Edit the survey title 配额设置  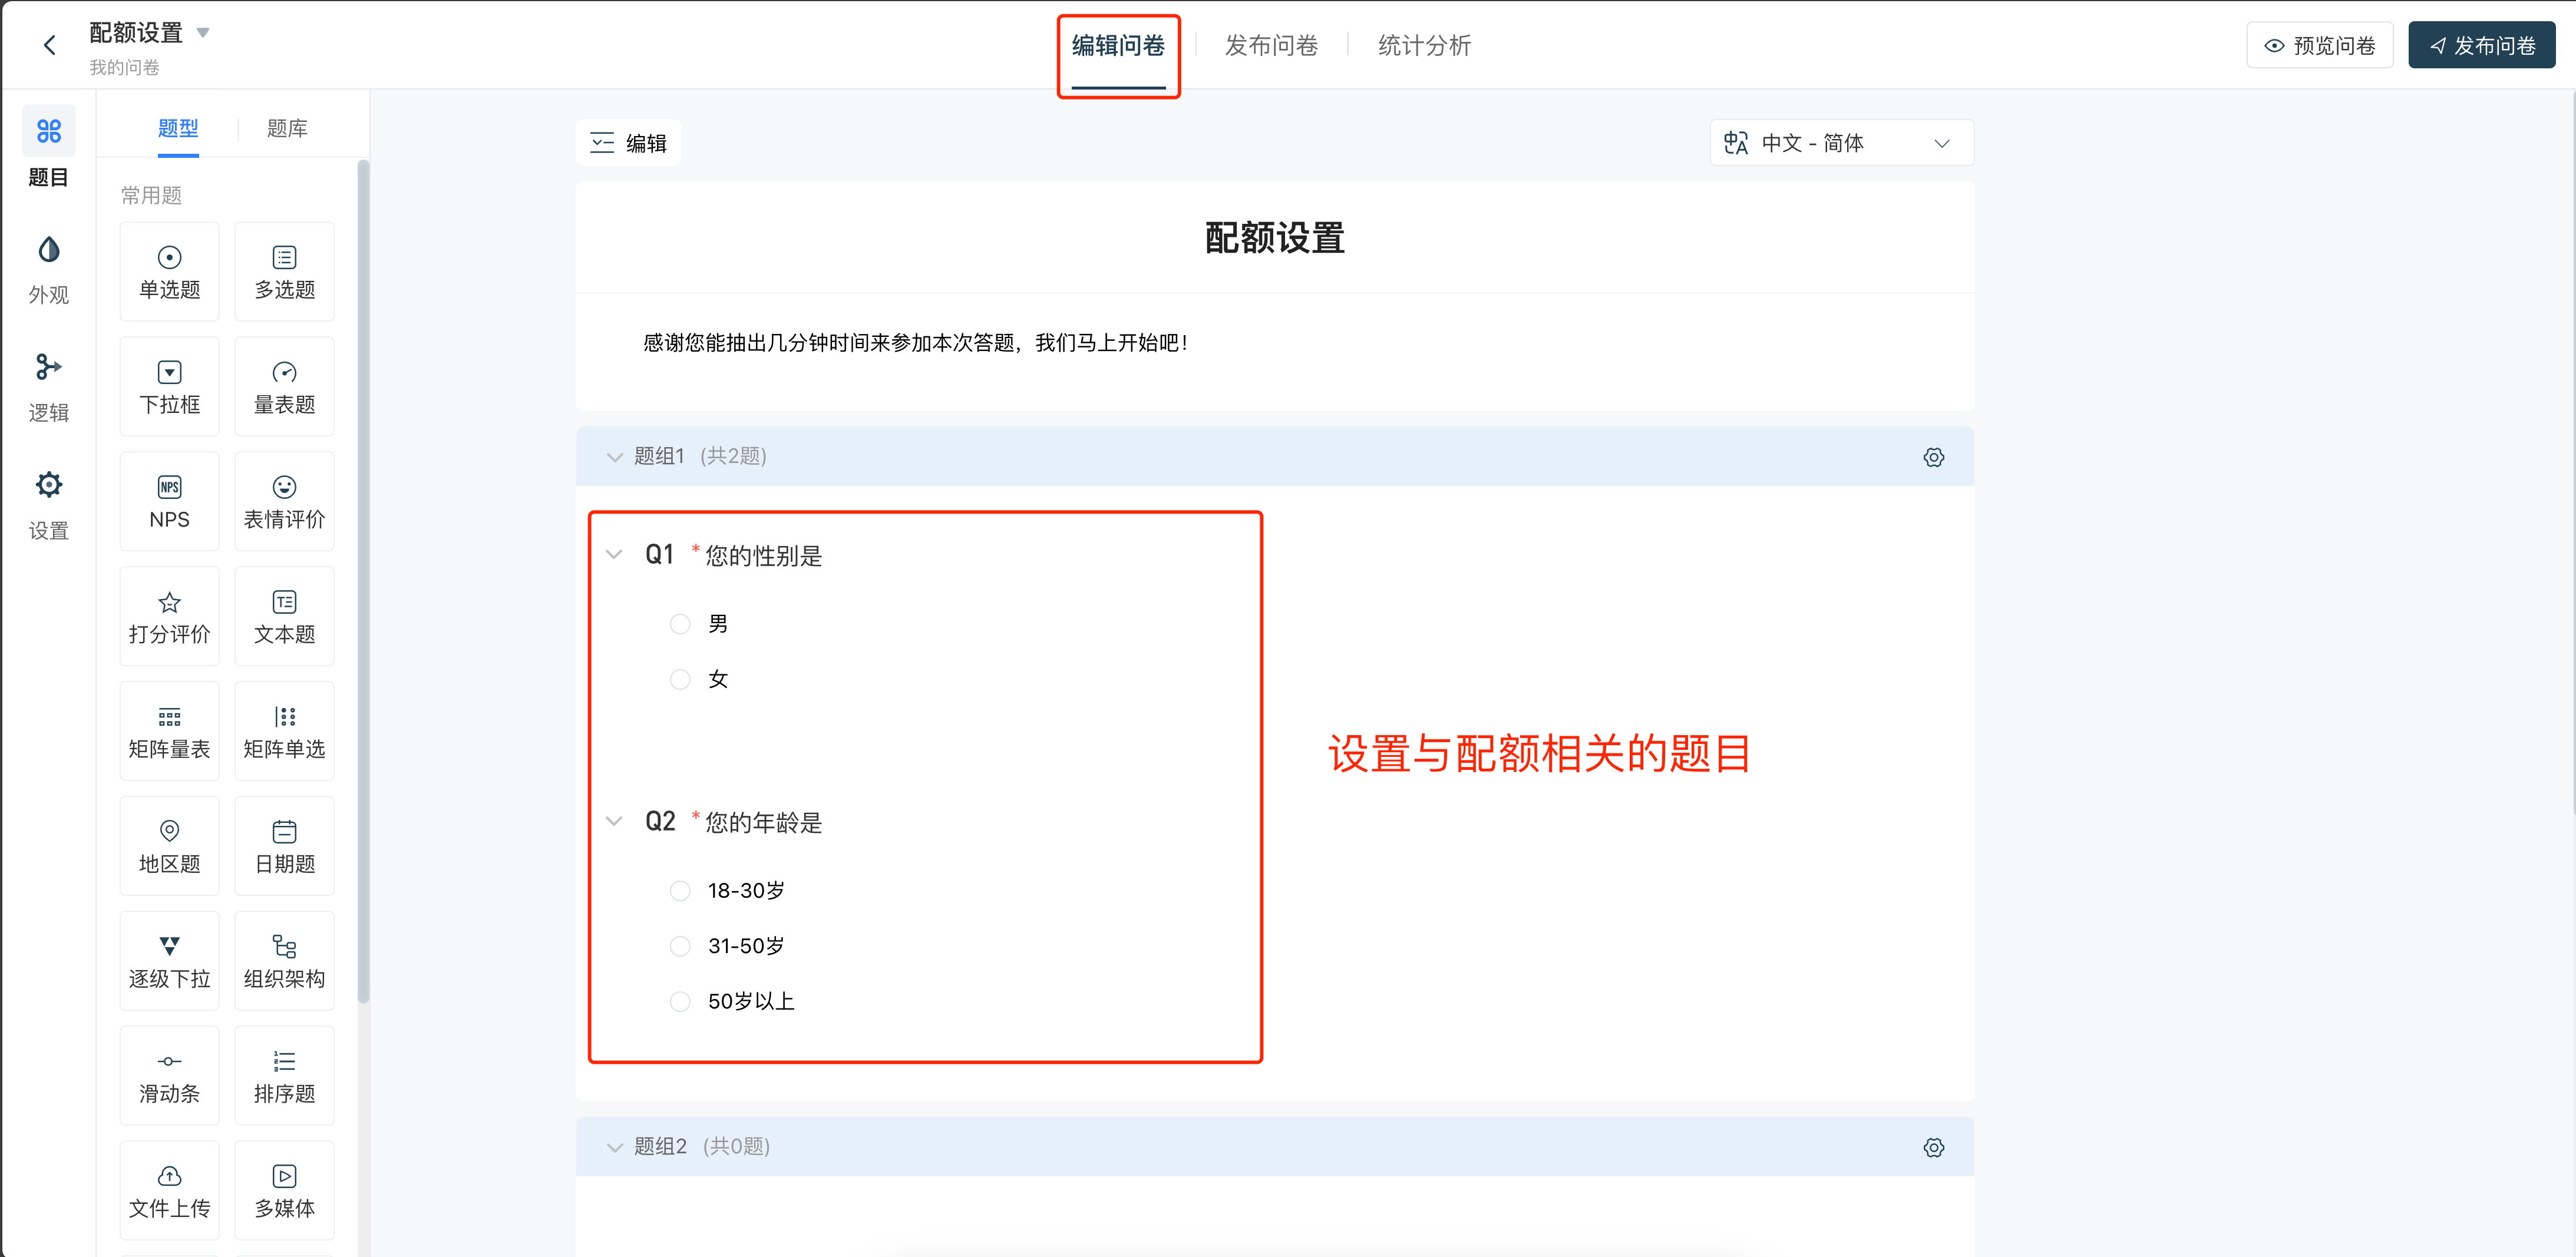[1274, 238]
